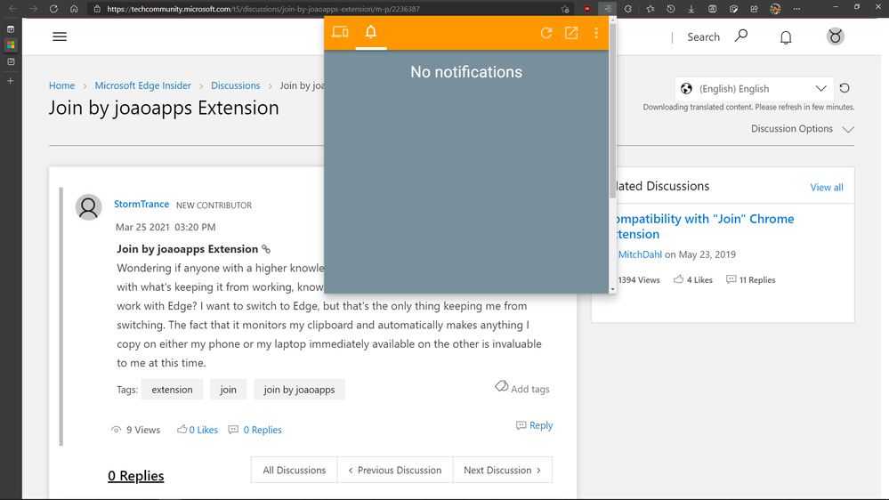Click the 11 Replies count

tap(751, 279)
